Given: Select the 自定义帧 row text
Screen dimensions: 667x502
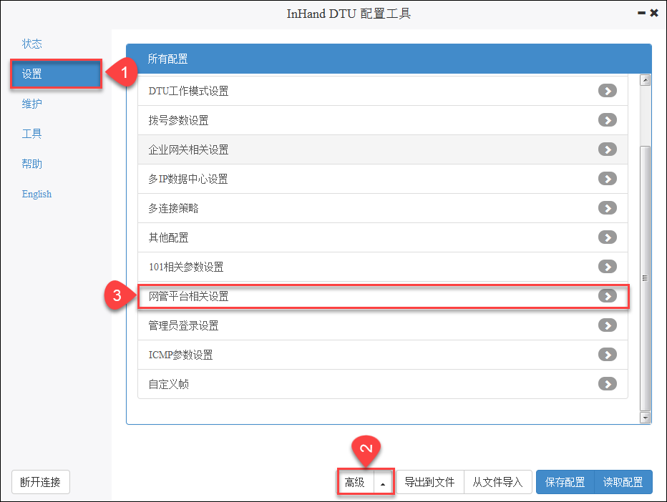Looking at the screenshot, I should click(168, 384).
